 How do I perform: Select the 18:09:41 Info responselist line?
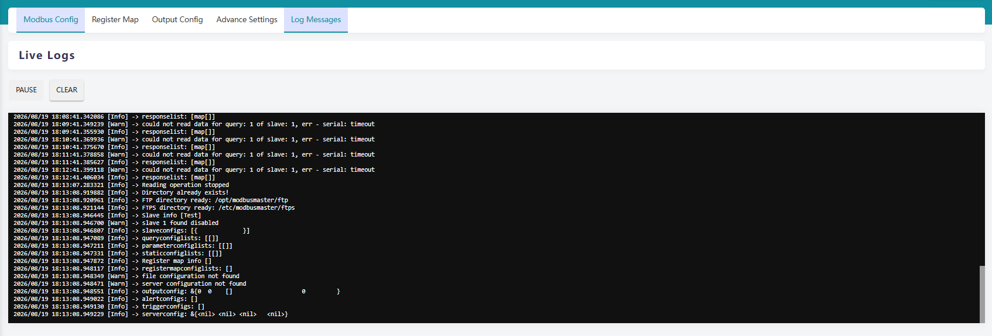pyautogui.click(x=114, y=132)
